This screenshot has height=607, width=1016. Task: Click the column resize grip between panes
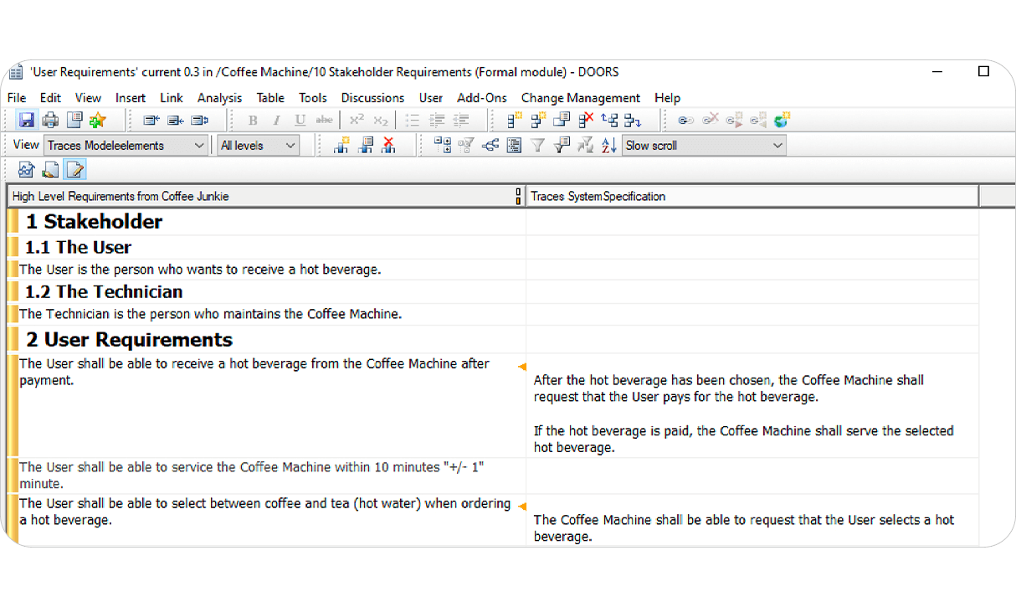tap(518, 196)
